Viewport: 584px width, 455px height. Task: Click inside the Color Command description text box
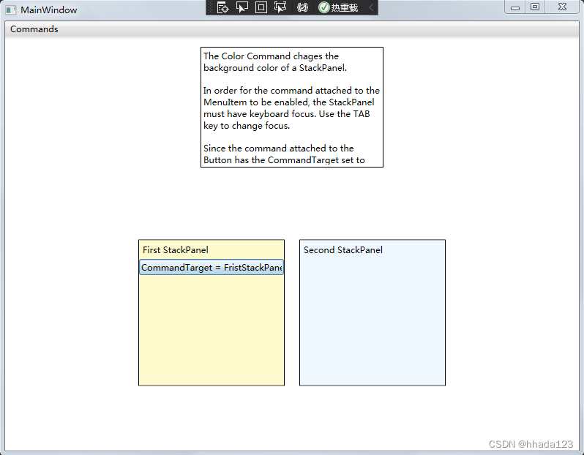click(292, 108)
